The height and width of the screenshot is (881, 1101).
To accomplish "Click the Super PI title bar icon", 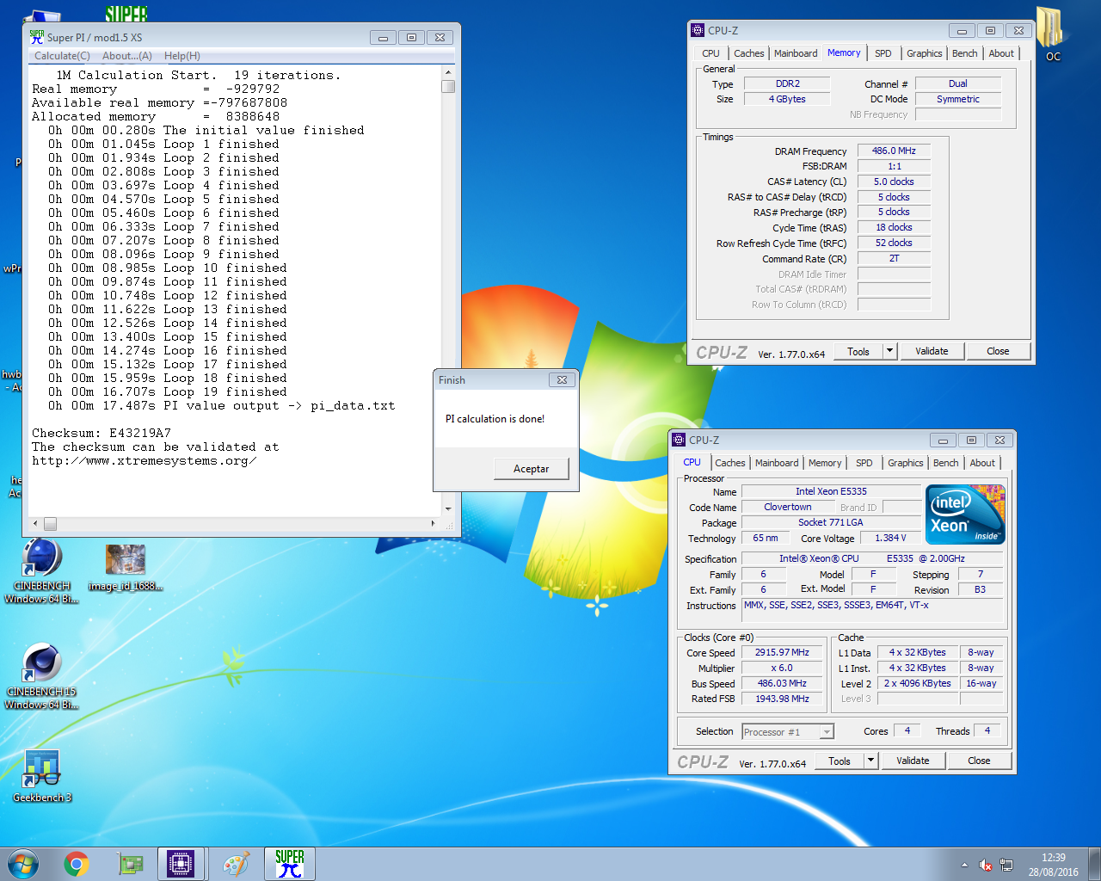I will pos(37,37).
